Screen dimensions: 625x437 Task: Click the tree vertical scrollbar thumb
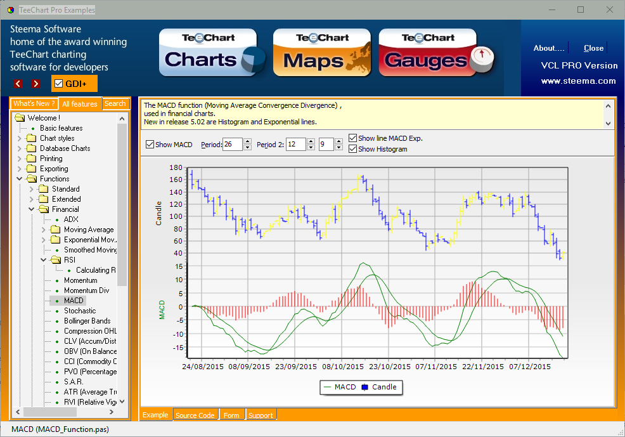point(122,205)
